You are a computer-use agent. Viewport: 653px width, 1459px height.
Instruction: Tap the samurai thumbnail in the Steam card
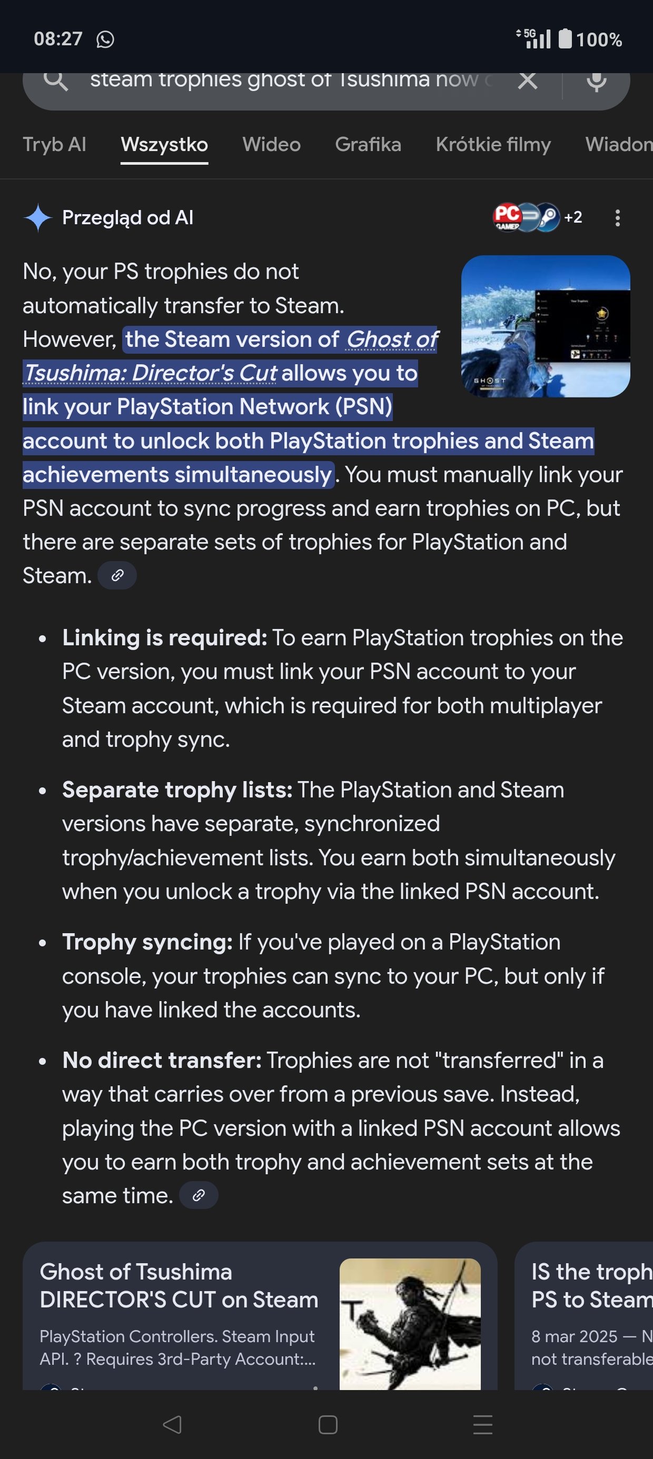(x=410, y=1323)
